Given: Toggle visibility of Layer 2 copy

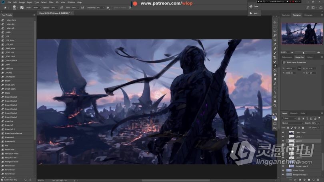Looking at the screenshot, I should tap(283, 132).
